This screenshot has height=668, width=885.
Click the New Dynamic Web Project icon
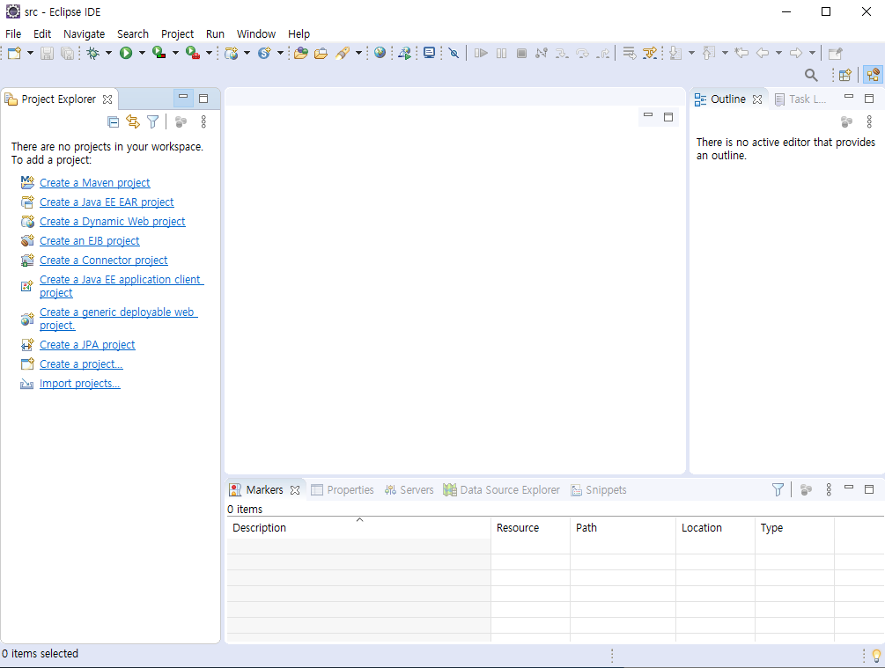pos(231,53)
